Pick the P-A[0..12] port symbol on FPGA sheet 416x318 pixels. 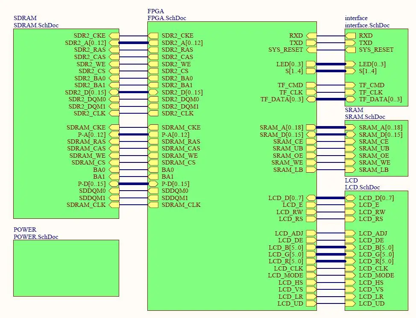(x=153, y=135)
